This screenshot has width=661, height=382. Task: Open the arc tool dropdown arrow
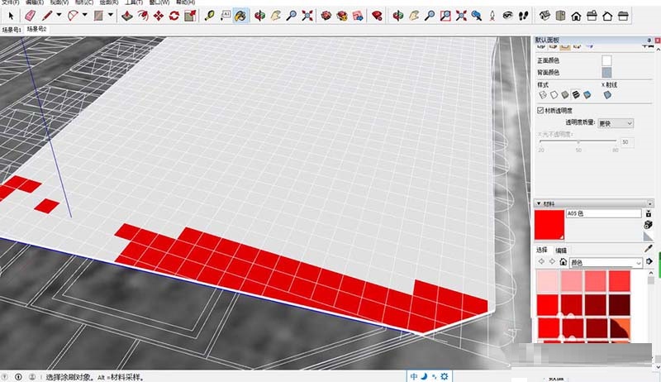pyautogui.click(x=85, y=15)
